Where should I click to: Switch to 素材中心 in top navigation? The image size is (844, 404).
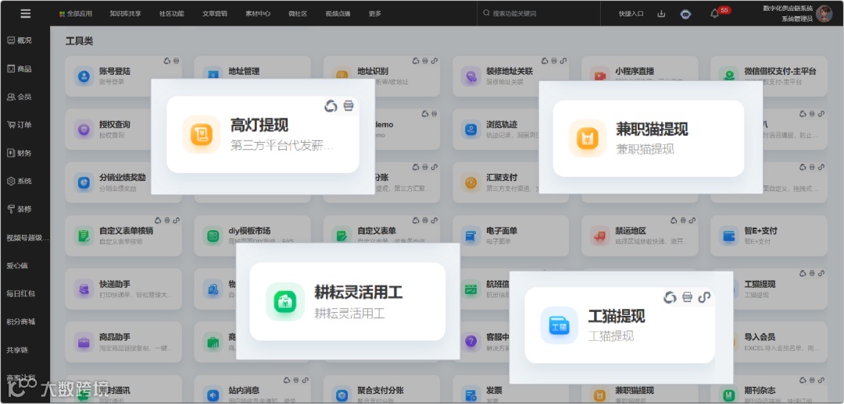(x=258, y=13)
